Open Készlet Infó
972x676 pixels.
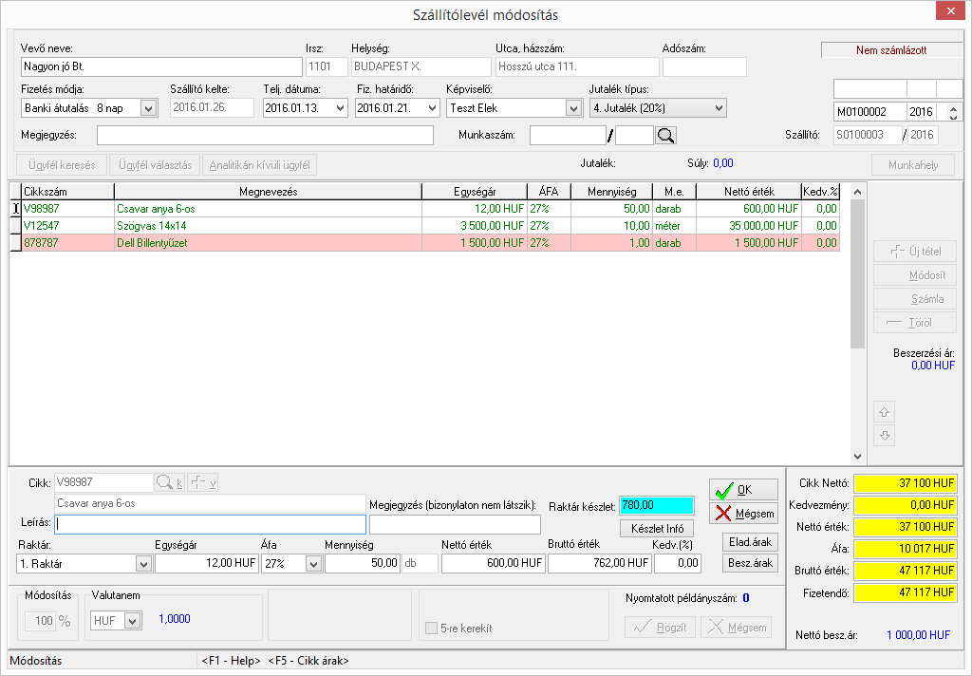657,529
